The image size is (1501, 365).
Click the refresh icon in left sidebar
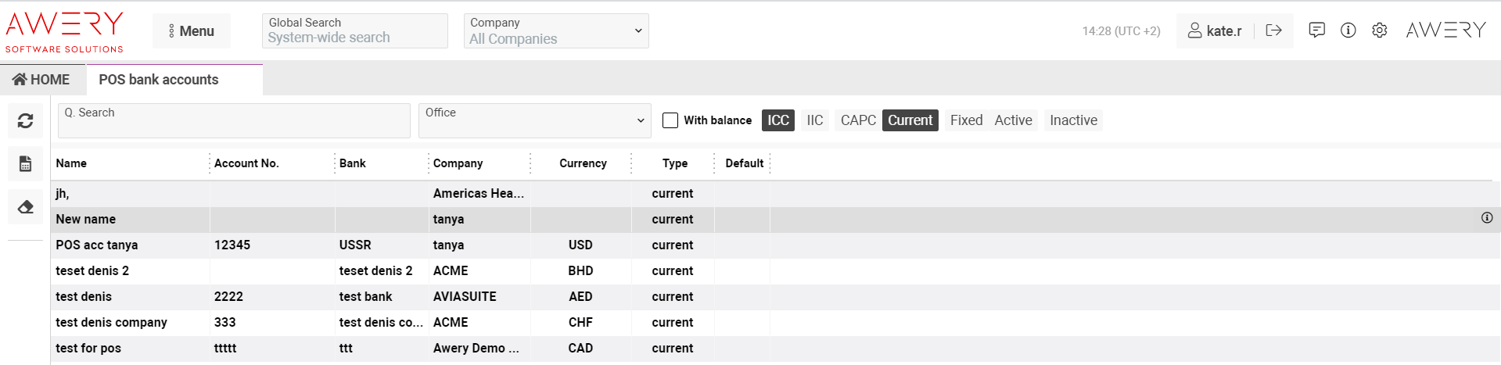coord(25,120)
